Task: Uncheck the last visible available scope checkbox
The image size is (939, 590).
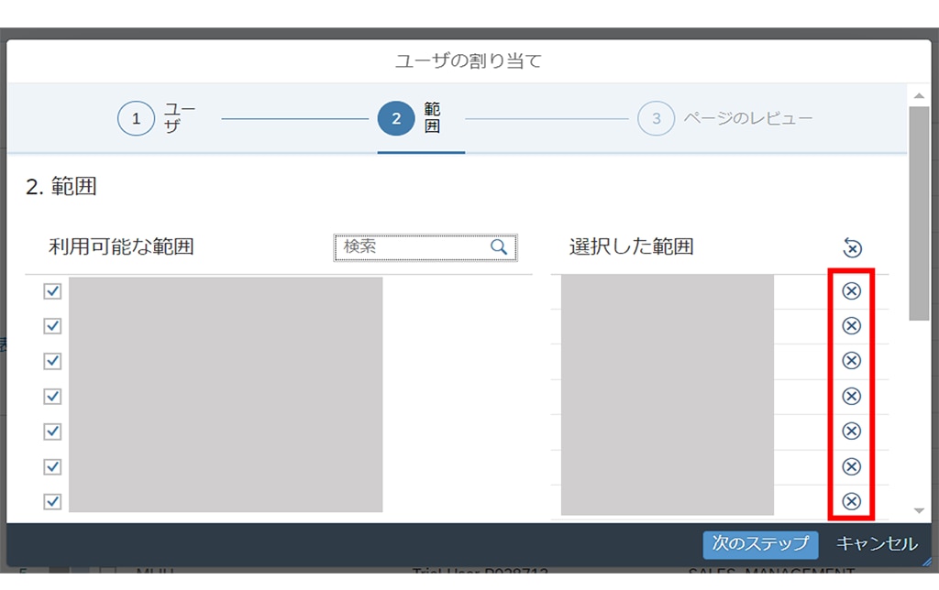Action: (52, 501)
